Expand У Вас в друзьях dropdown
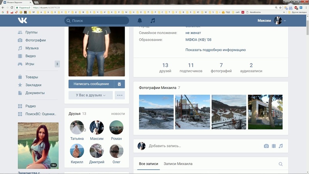The width and height of the screenshot is (309, 174). pyautogui.click(x=91, y=95)
